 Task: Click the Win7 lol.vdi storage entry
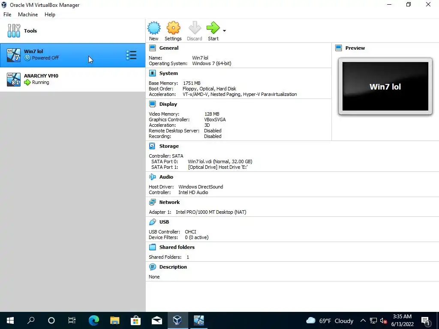(x=220, y=162)
